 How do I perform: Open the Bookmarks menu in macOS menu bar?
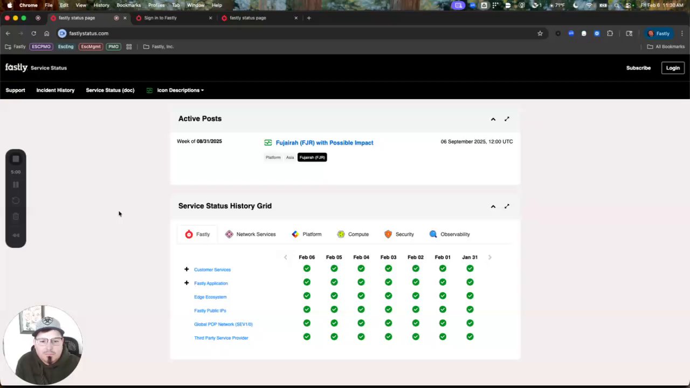pos(128,5)
